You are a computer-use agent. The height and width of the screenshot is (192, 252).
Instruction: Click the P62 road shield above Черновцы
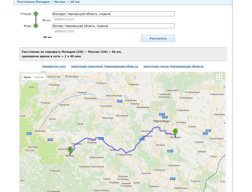tap(164, 117)
